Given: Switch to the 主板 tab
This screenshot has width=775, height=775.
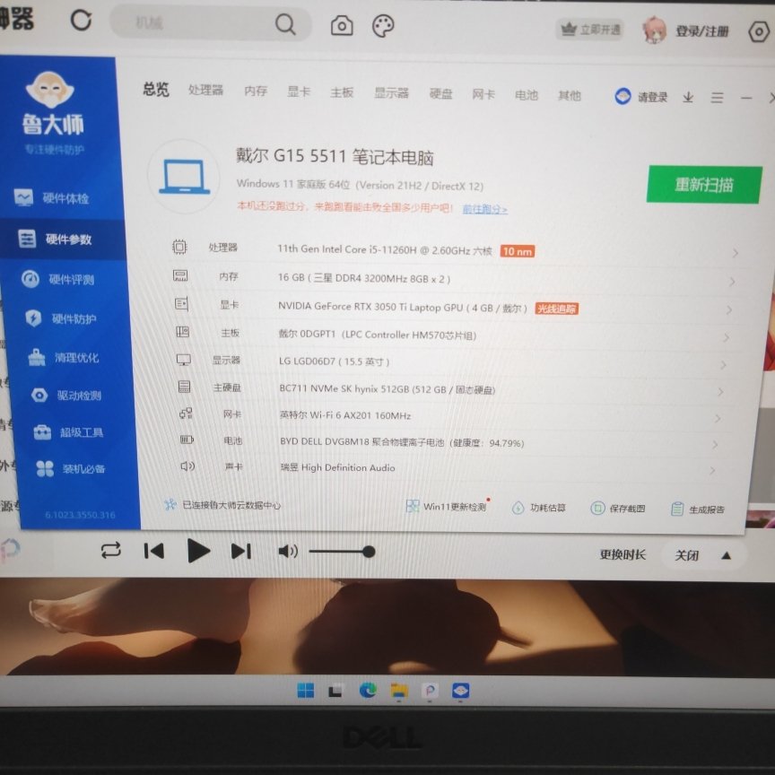Looking at the screenshot, I should coord(342,92).
